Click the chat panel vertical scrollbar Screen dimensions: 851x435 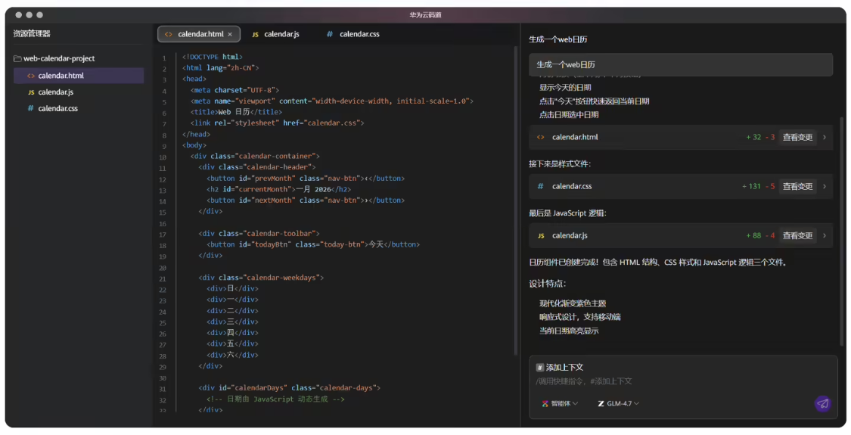(x=842, y=231)
